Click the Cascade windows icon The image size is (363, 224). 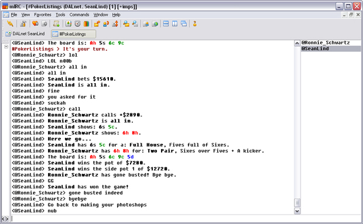click(x=184, y=23)
